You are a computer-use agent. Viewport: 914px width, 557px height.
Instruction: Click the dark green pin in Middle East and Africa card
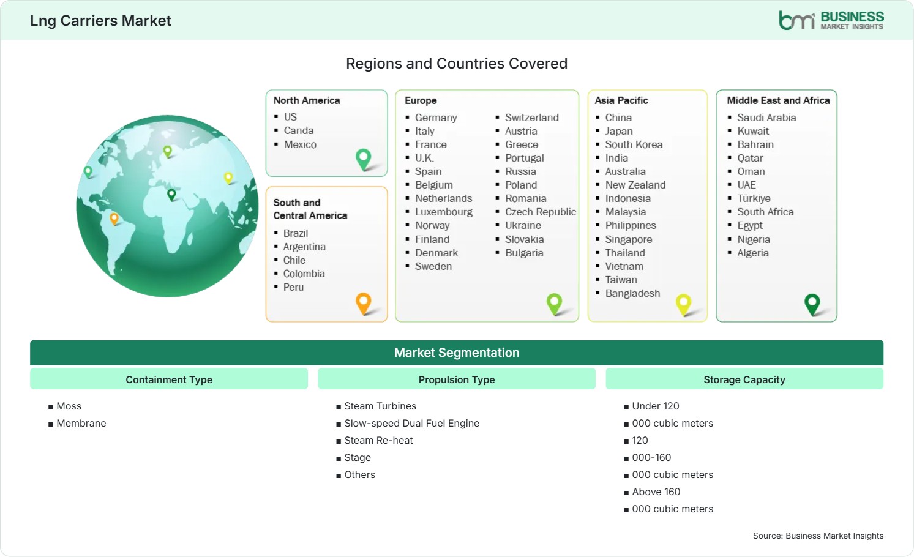(x=812, y=305)
